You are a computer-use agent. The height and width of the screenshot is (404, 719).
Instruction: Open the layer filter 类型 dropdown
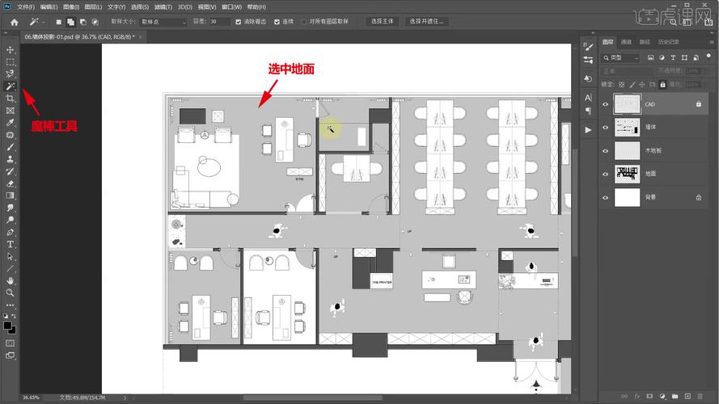point(621,58)
